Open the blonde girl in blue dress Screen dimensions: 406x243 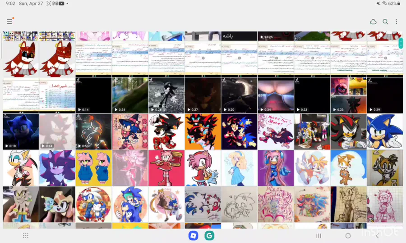point(239,168)
